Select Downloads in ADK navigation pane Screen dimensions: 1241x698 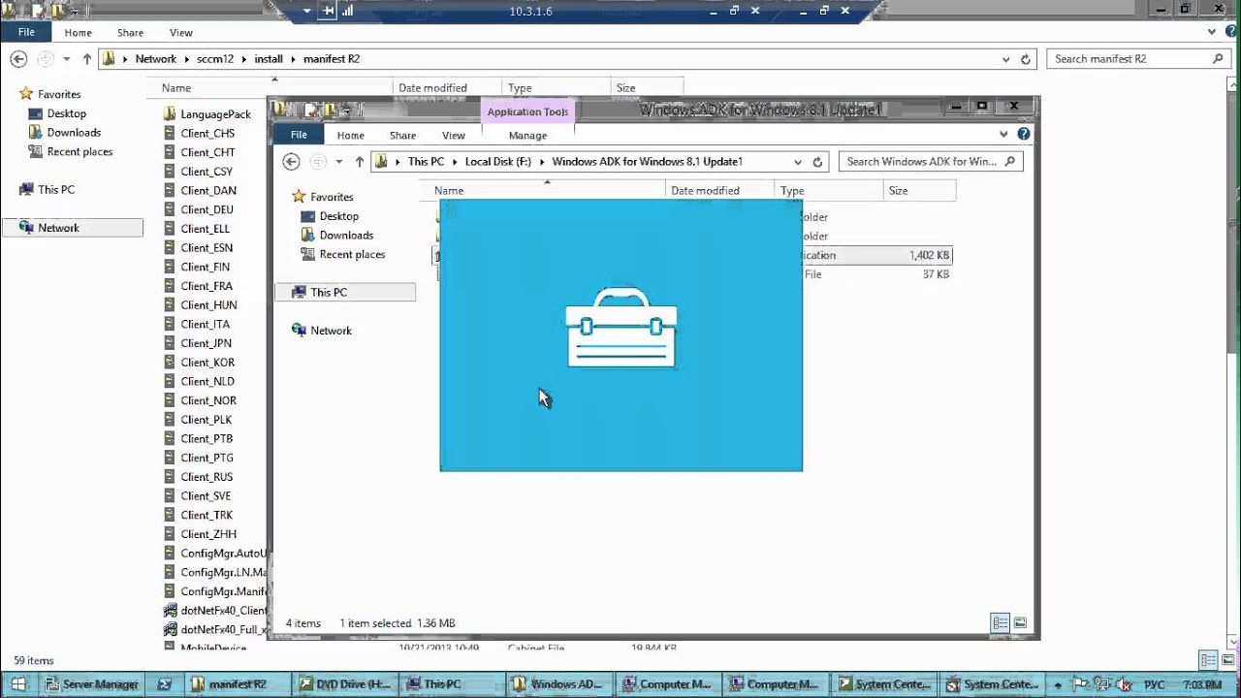click(x=346, y=236)
